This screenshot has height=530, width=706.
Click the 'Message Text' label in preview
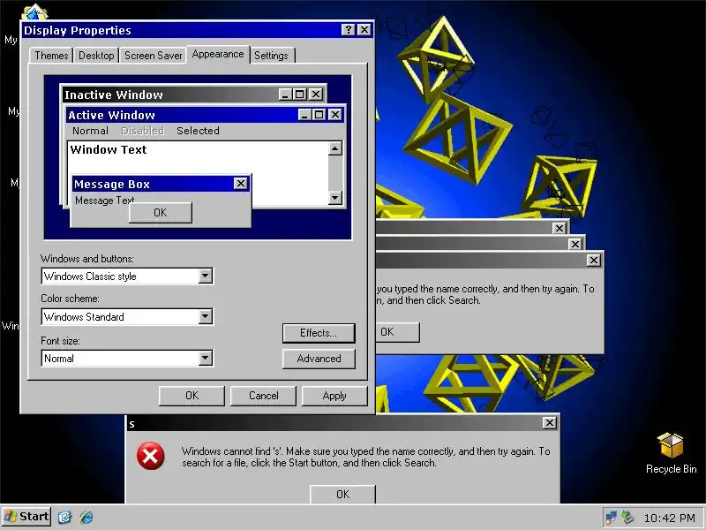[x=104, y=201]
